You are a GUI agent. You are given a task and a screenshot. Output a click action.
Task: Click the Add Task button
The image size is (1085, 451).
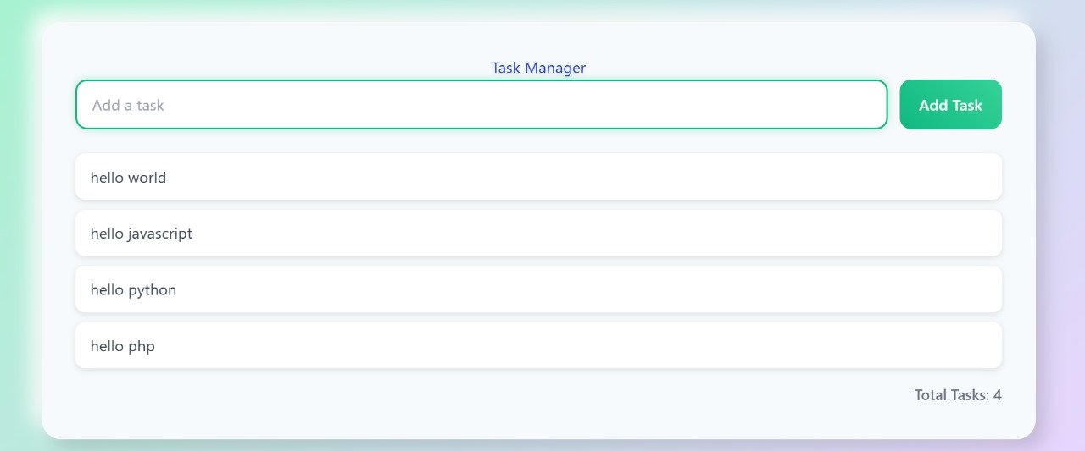click(950, 105)
